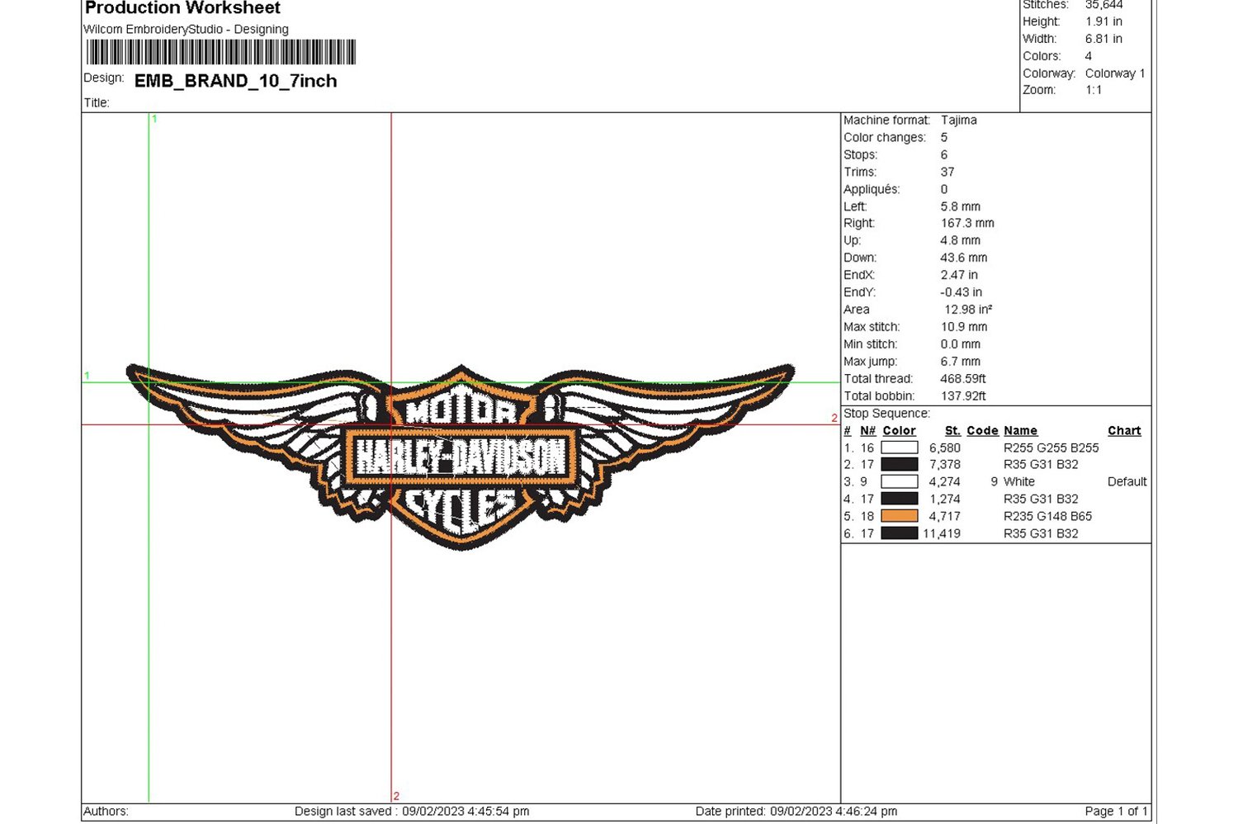Click the 'Color changes:' label

(885, 137)
